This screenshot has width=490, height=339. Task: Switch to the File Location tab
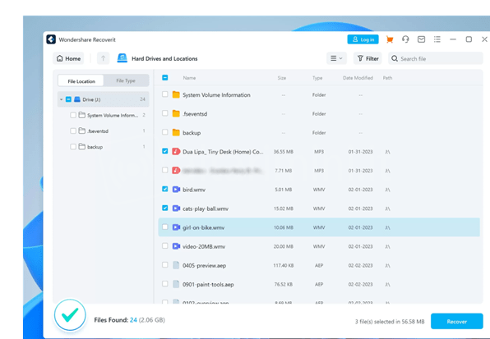81,81
